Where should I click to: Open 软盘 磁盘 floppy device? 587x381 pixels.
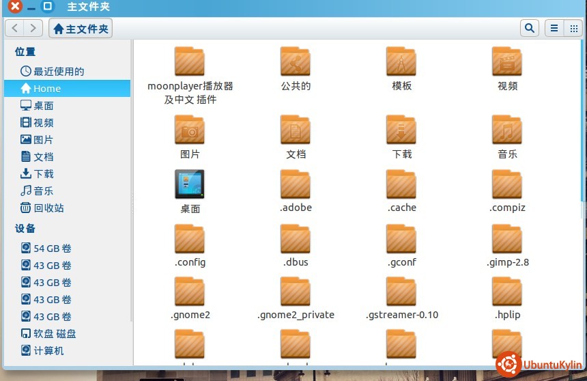55,333
